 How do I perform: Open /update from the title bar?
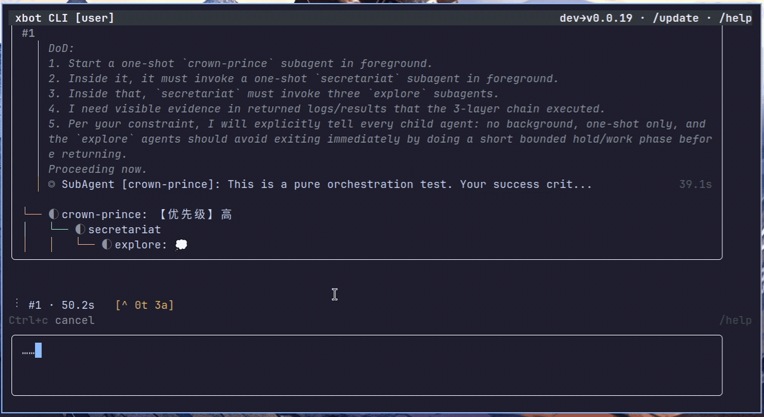pyautogui.click(x=676, y=18)
